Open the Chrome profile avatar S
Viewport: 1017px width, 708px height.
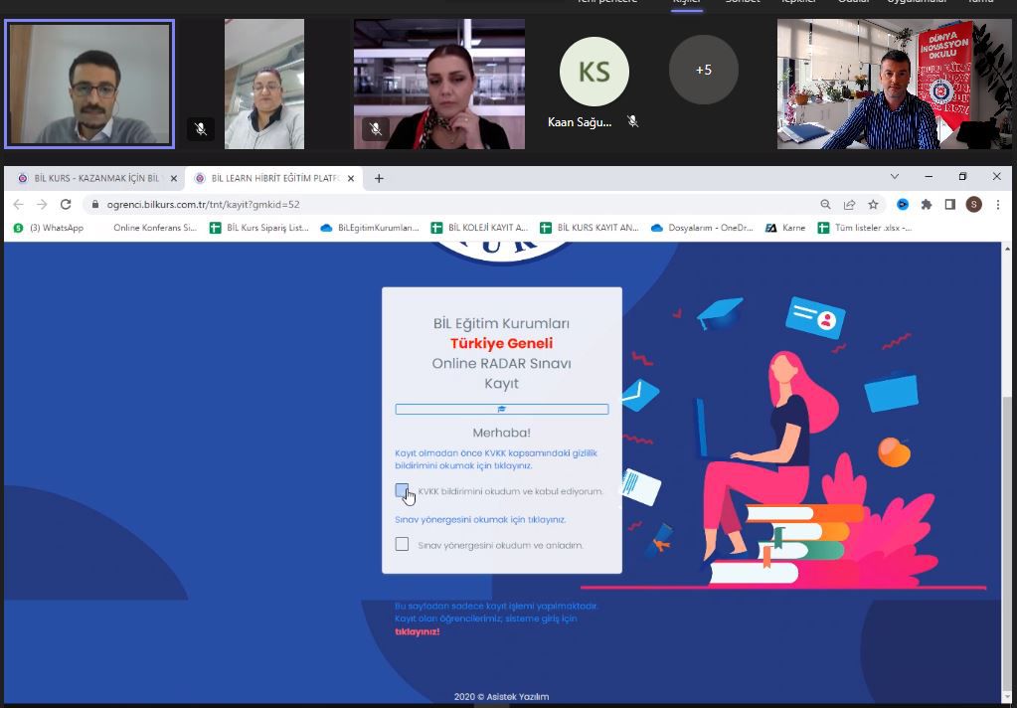(973, 205)
